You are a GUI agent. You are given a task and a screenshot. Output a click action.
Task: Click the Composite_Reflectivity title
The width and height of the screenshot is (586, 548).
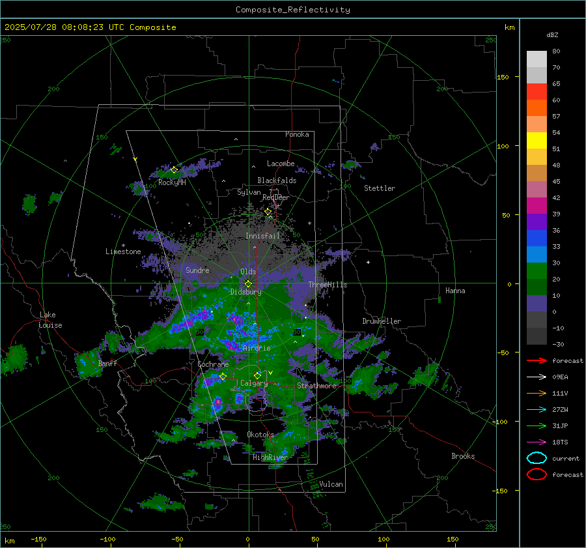293,10
